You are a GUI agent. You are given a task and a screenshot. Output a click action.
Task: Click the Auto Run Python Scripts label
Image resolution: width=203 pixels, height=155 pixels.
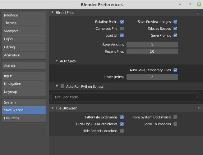tap(85, 86)
